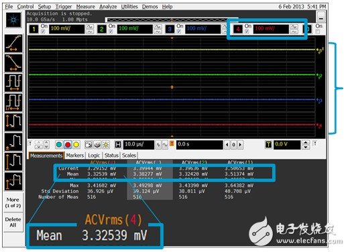Viewport: 348px width, 252px height.
Task: Click the right arrow beside the zero position button
Action: point(240,145)
